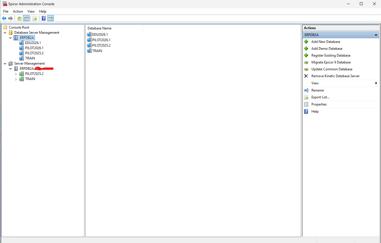
Task: Toggle Show/Hide Console Tree toolbar icon
Action: (x=26, y=19)
